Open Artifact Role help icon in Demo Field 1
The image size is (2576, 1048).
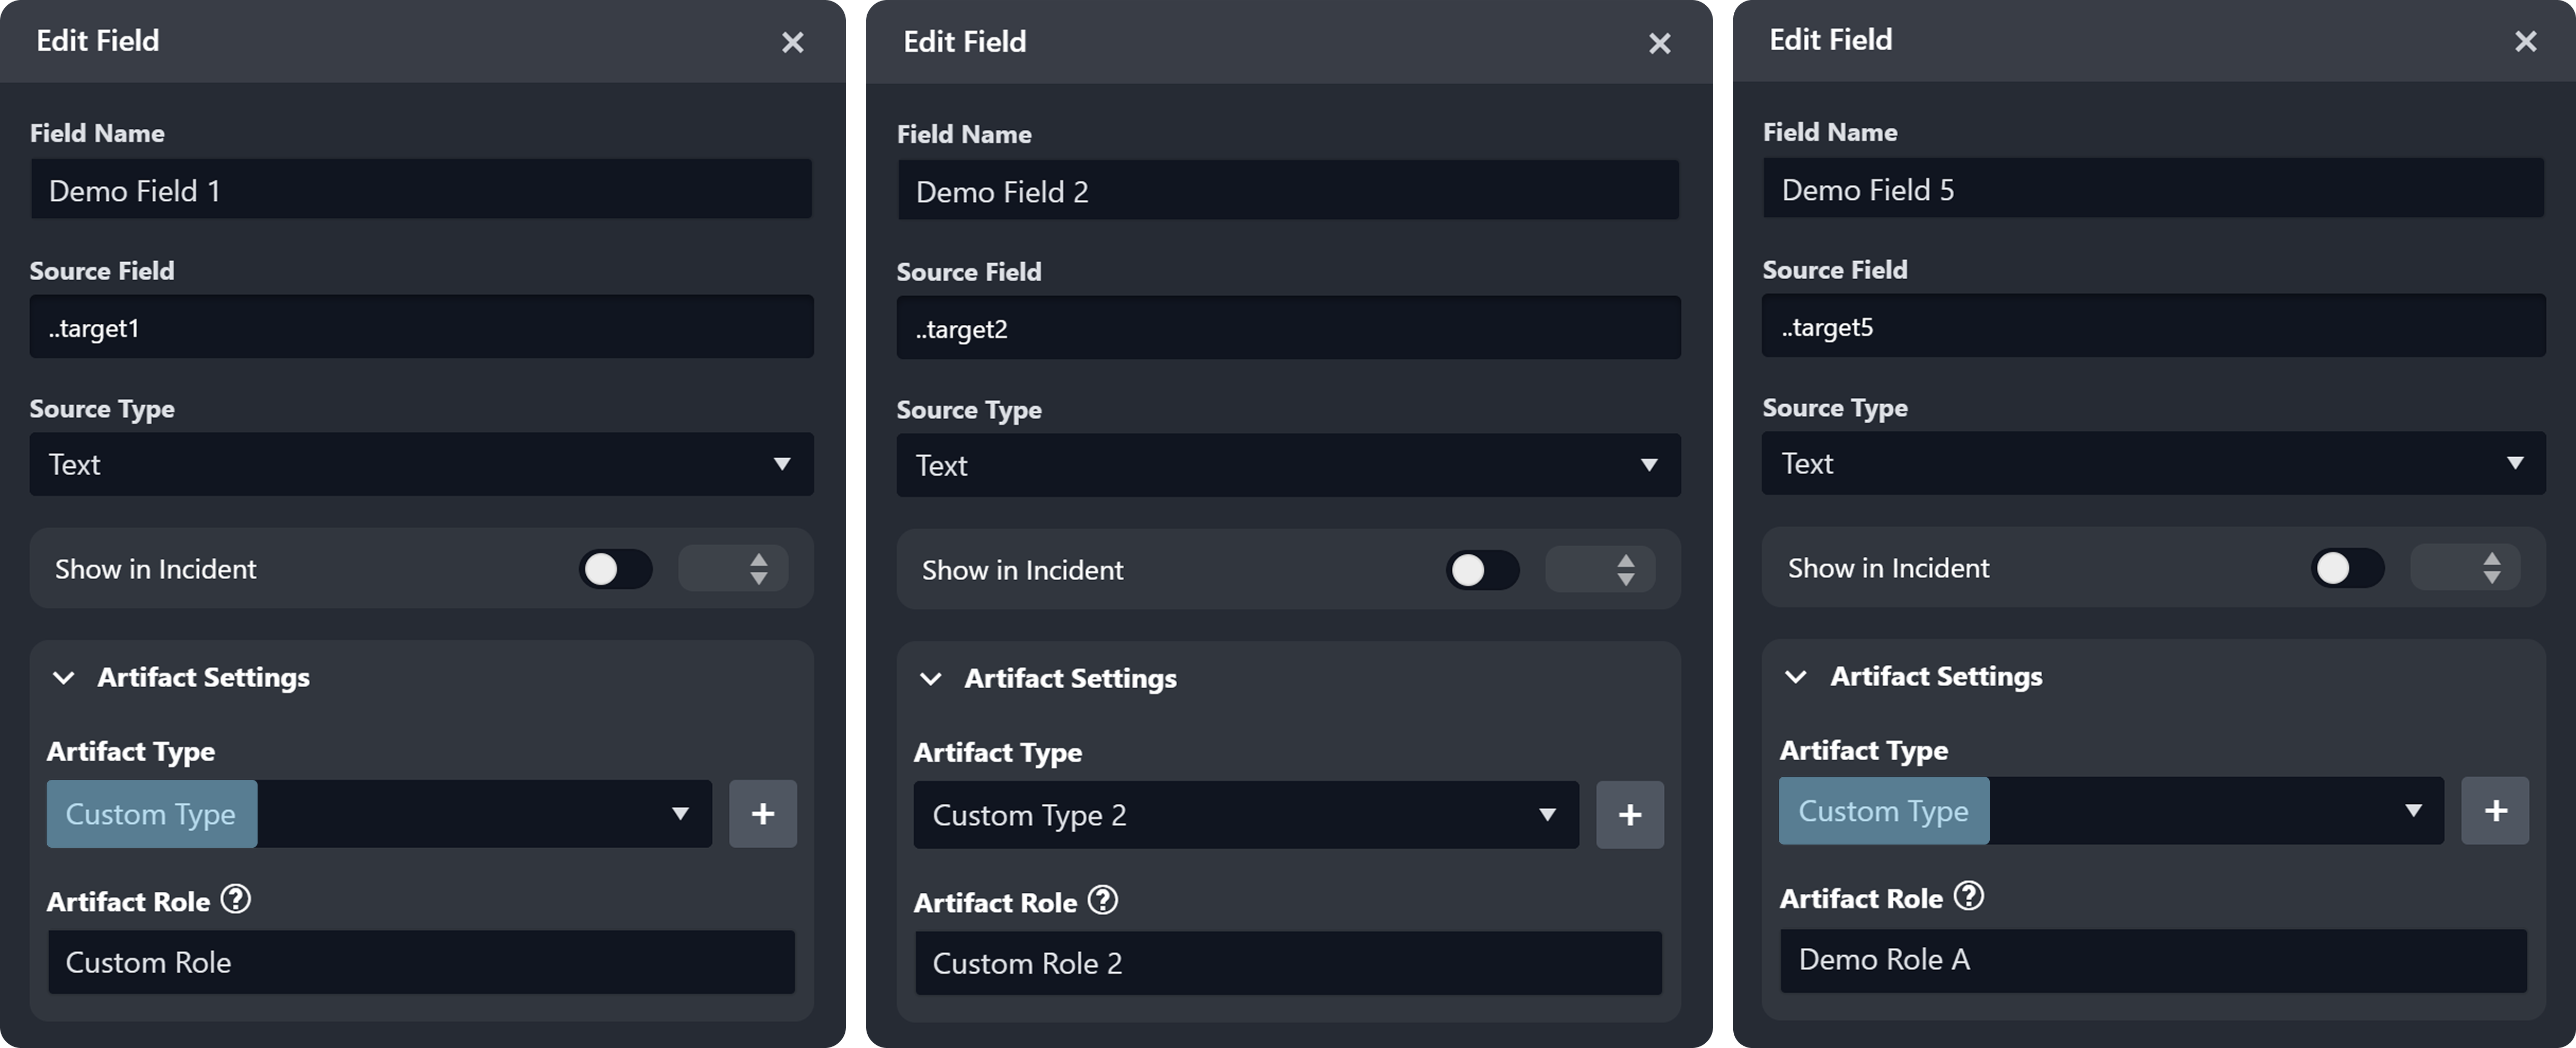point(236,899)
